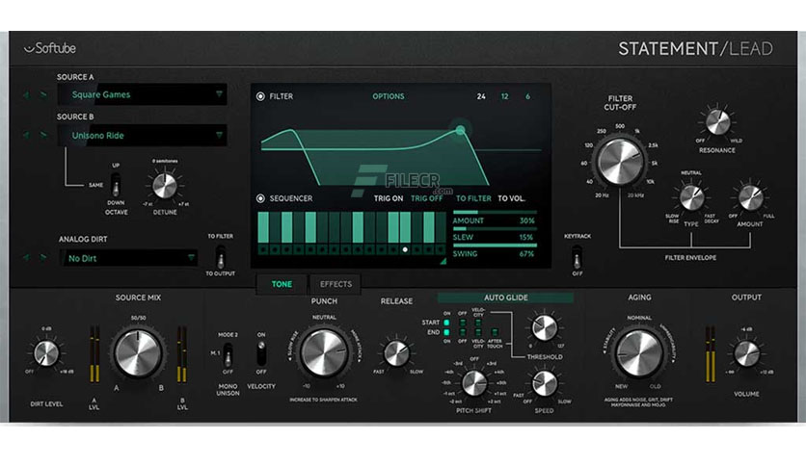Click the Auto Glide Threshold knob
Viewport: 806px width, 466px height.
tap(545, 328)
